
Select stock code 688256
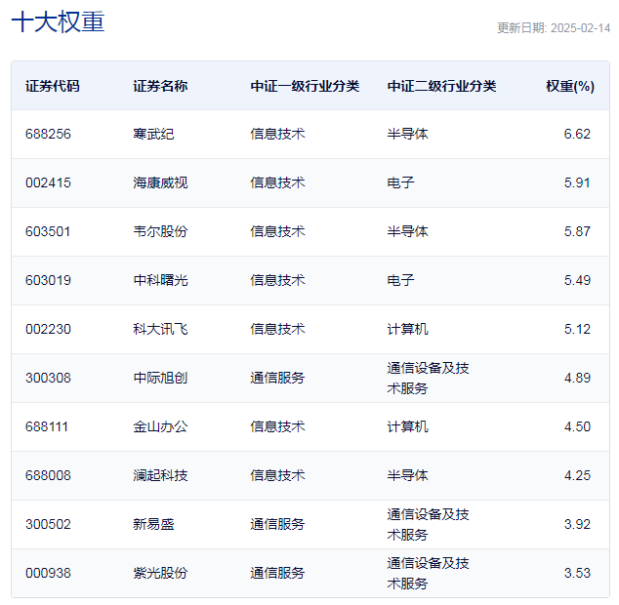[48, 135]
